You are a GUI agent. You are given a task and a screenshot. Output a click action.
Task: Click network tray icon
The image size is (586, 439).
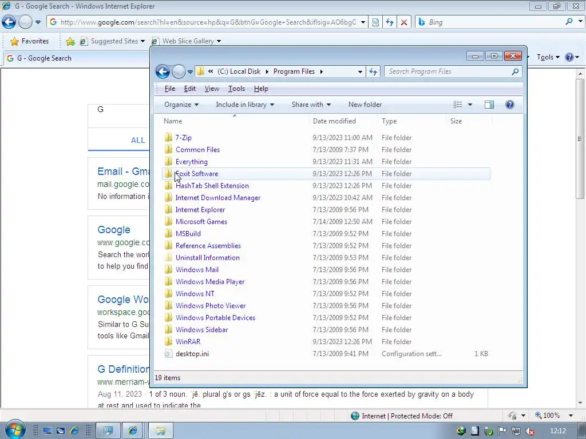click(516, 431)
